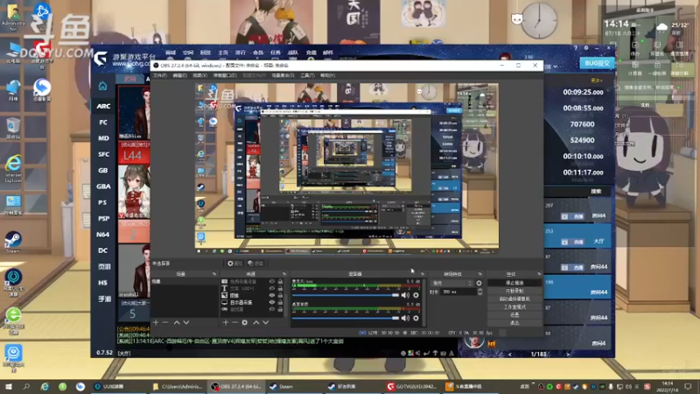
Task: Open the help question mark in GOTVG title bar
Action: coord(576,48)
